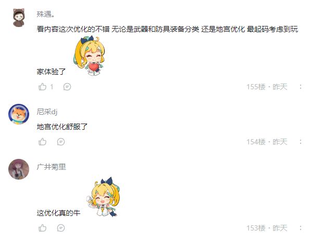
Task: Open reply for the 地宫优化舒服了 comment
Action: click(61, 142)
